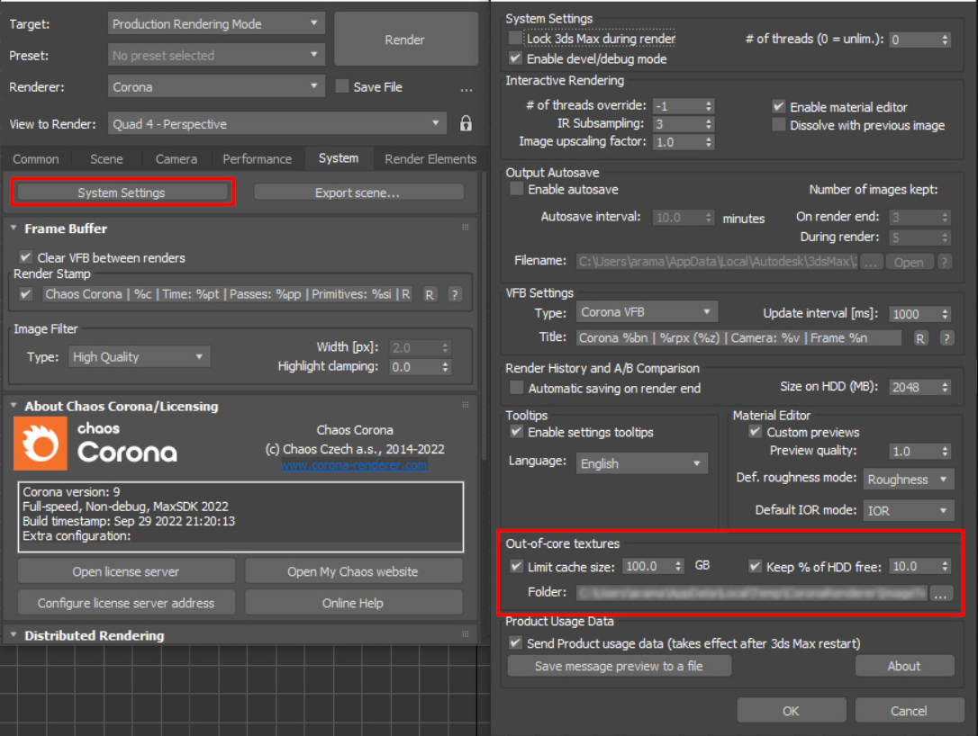Disable Clear VFB between renders
The width and height of the screenshot is (978, 736).
coord(25,256)
